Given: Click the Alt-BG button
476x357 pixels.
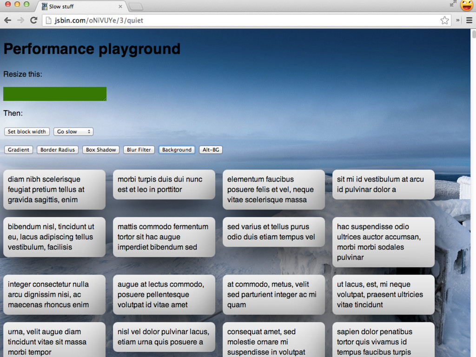Looking at the screenshot, I should 211,150.
